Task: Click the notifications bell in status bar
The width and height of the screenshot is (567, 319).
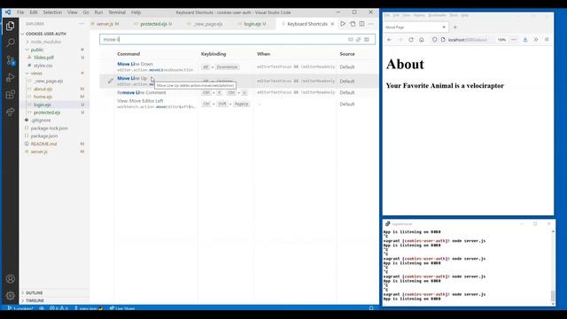Action: 371,308
